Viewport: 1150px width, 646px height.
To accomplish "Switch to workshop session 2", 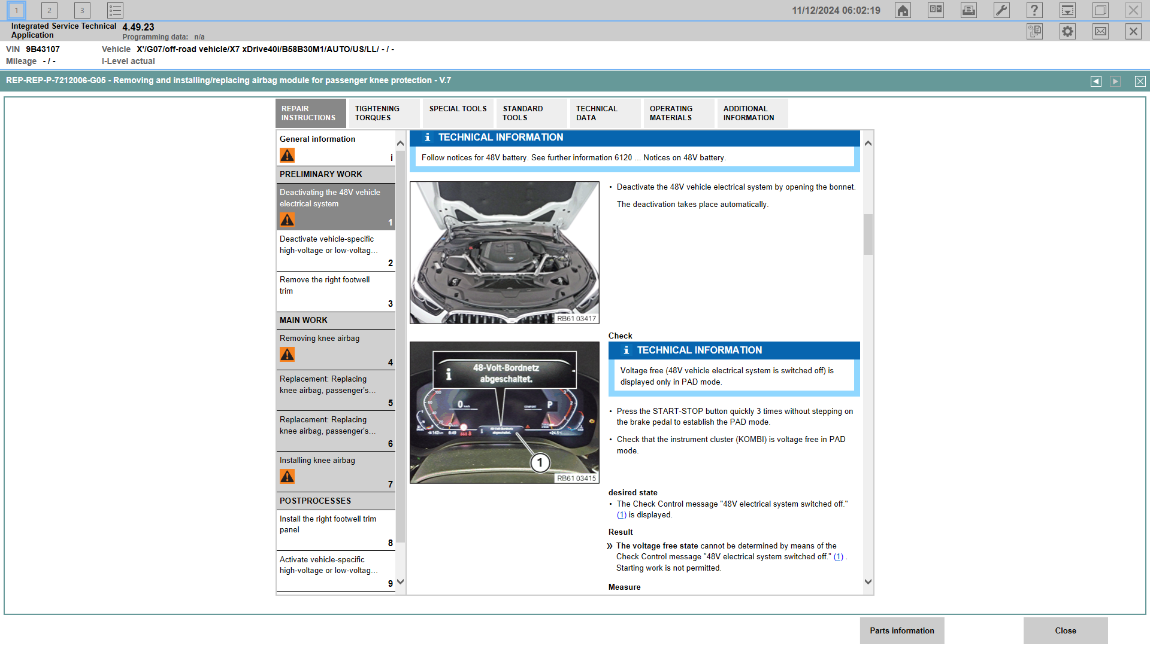I will click(49, 10).
